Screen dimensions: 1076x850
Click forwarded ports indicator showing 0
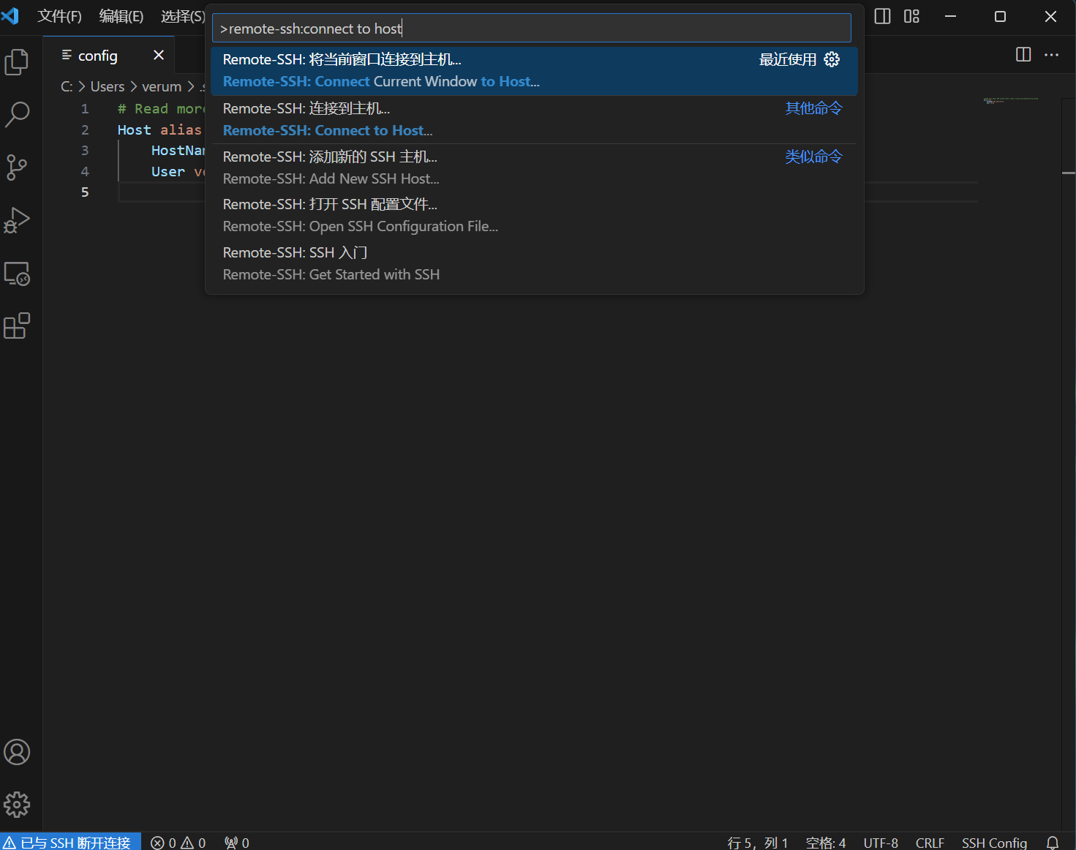(236, 843)
